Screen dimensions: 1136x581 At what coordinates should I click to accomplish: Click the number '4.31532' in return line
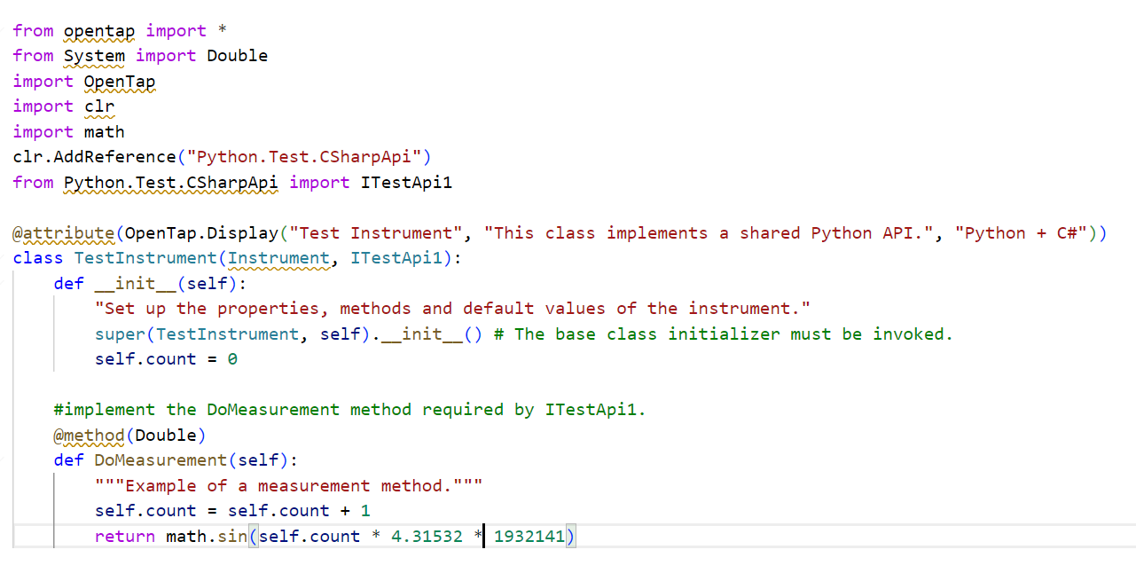click(x=427, y=537)
